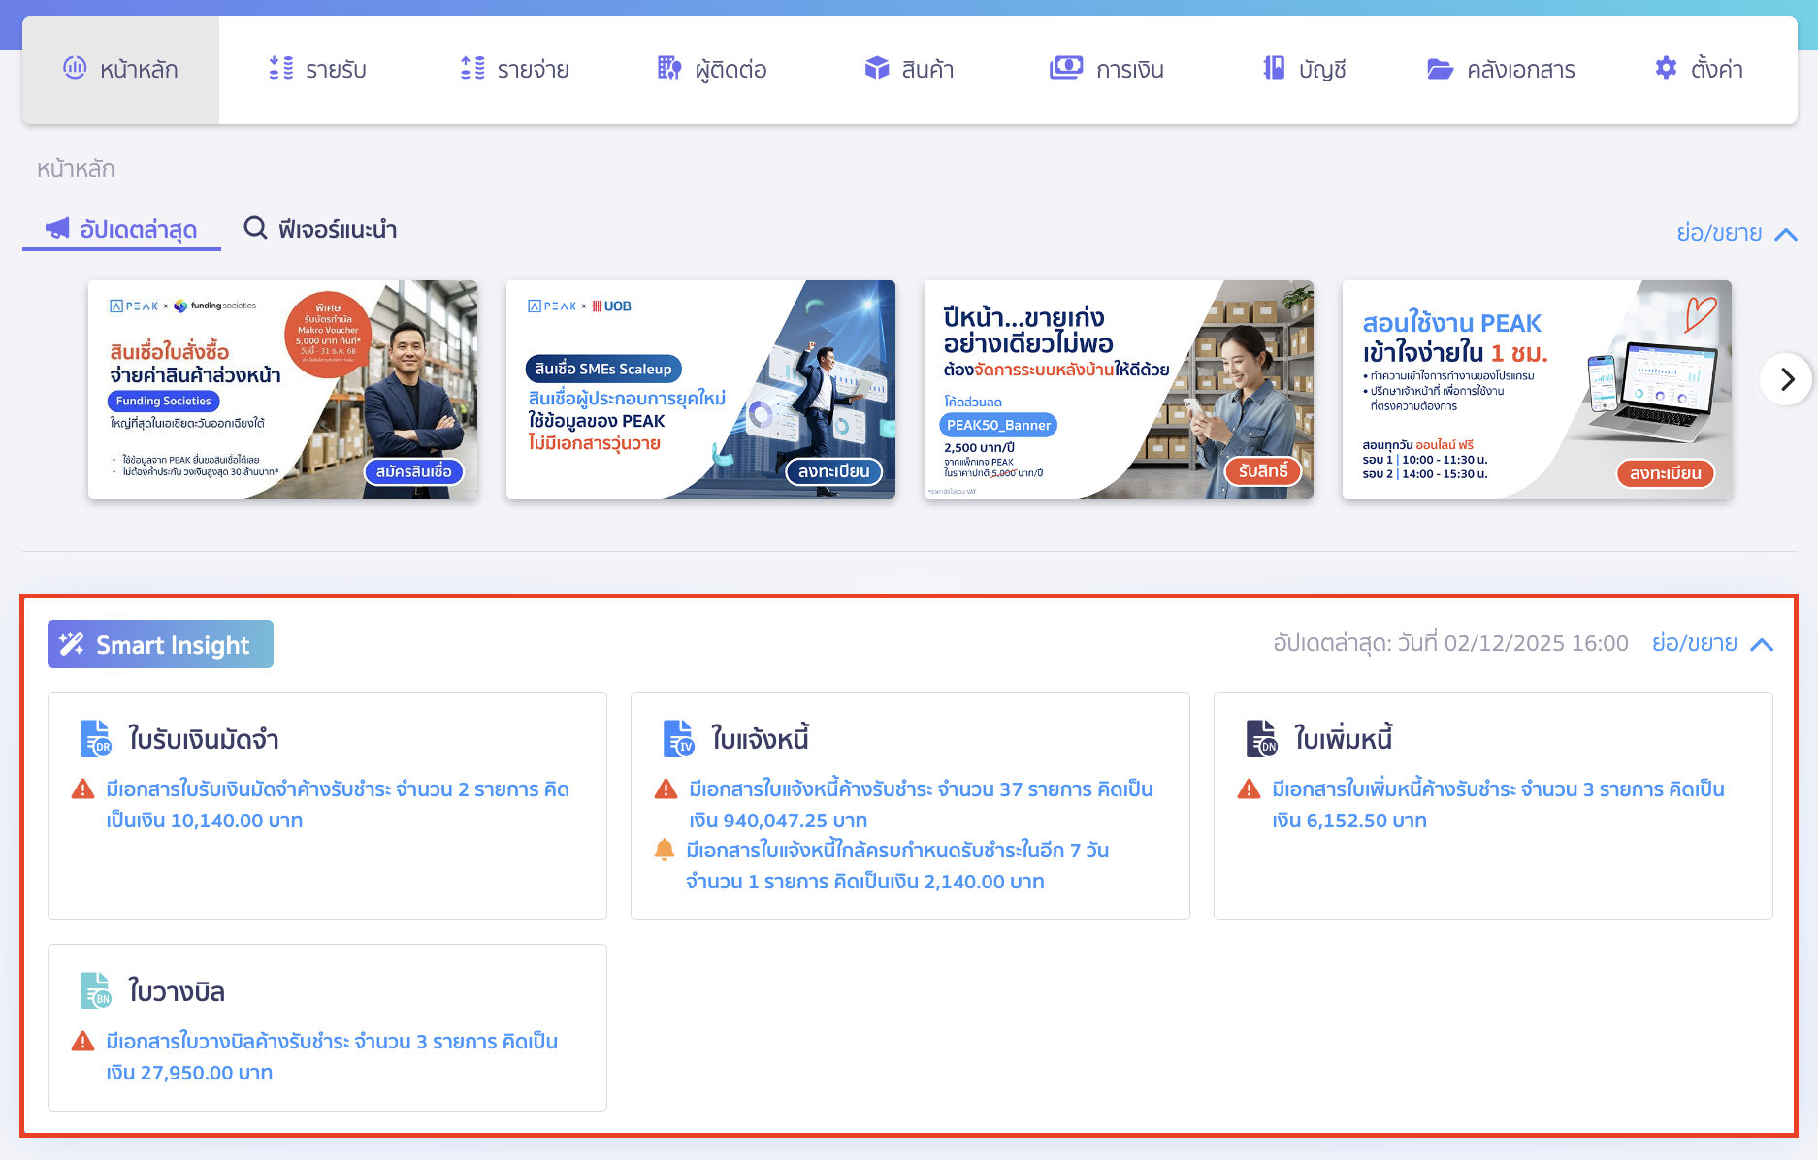Image resolution: width=1818 pixels, height=1160 pixels.
Task: Collapse the banner section with ย่อ/ขยาย chevron
Action: (1786, 233)
